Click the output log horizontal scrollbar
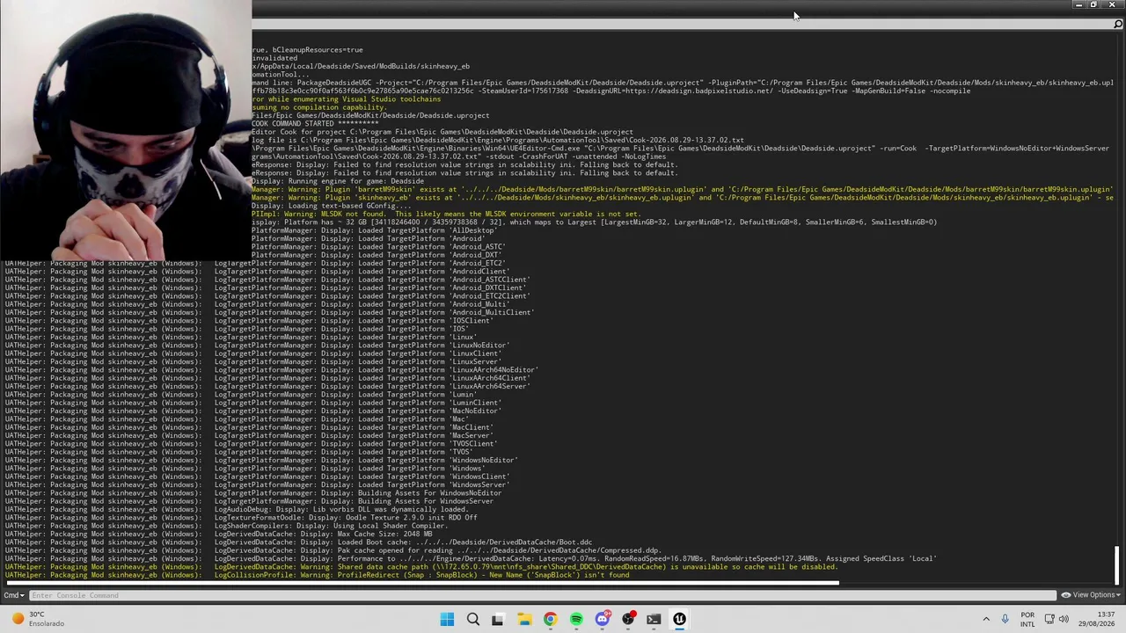The image size is (1126, 633). [422, 583]
